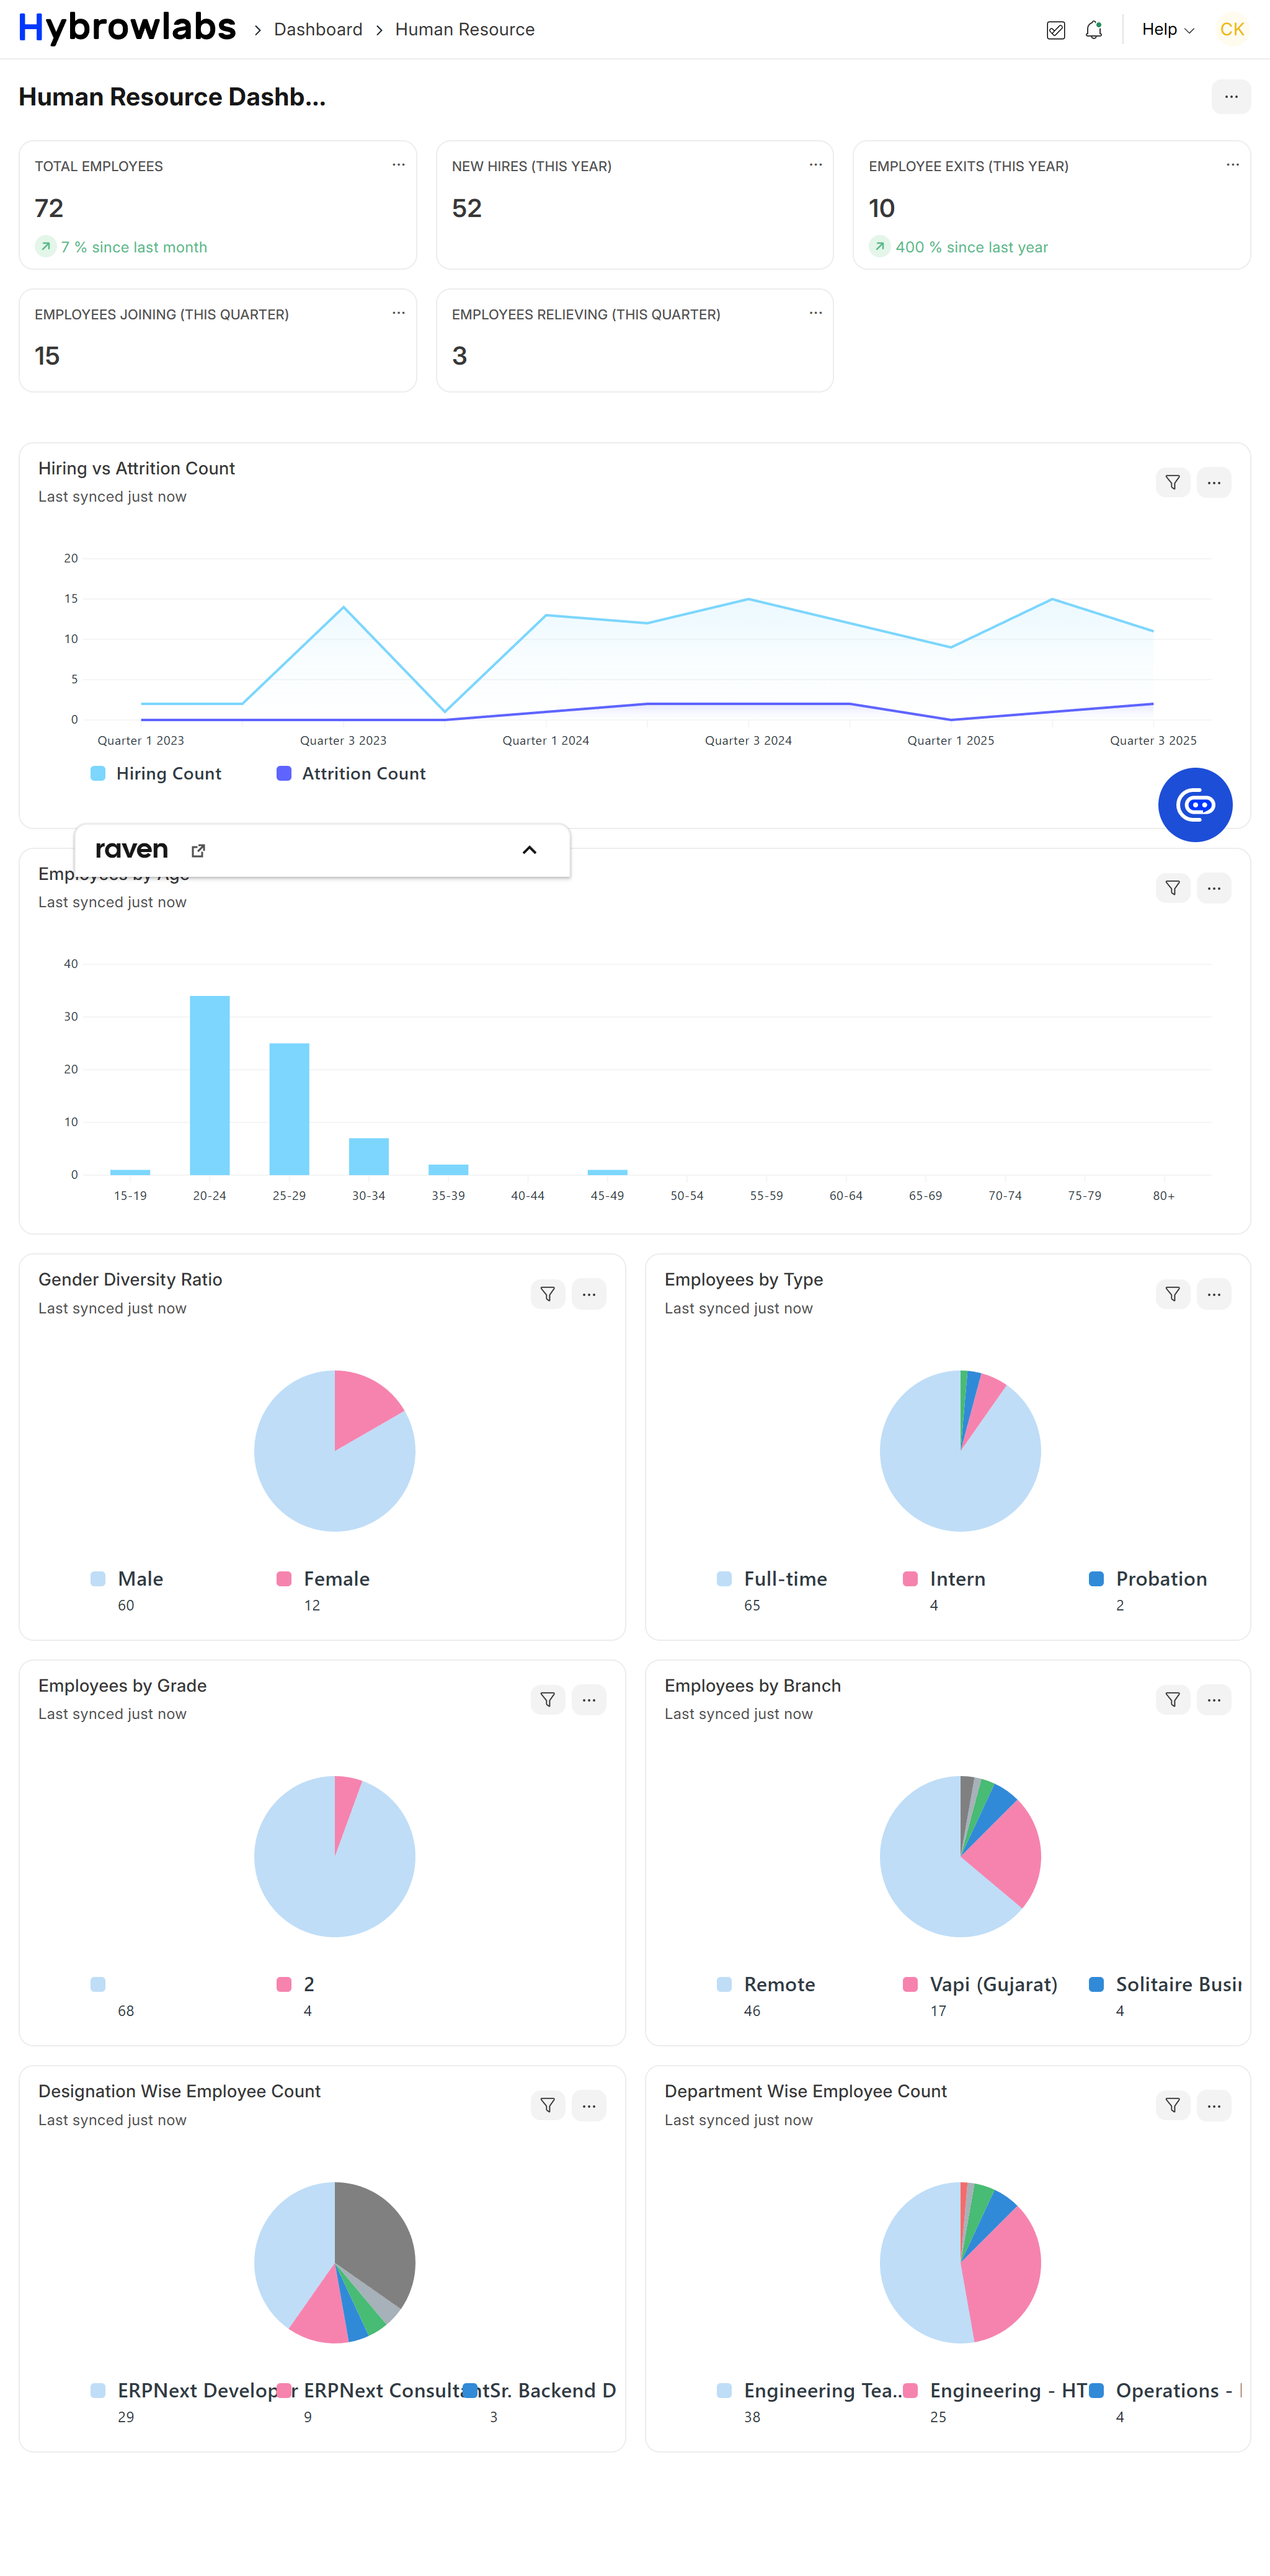Filter Employees by Type chart

(1173, 1294)
